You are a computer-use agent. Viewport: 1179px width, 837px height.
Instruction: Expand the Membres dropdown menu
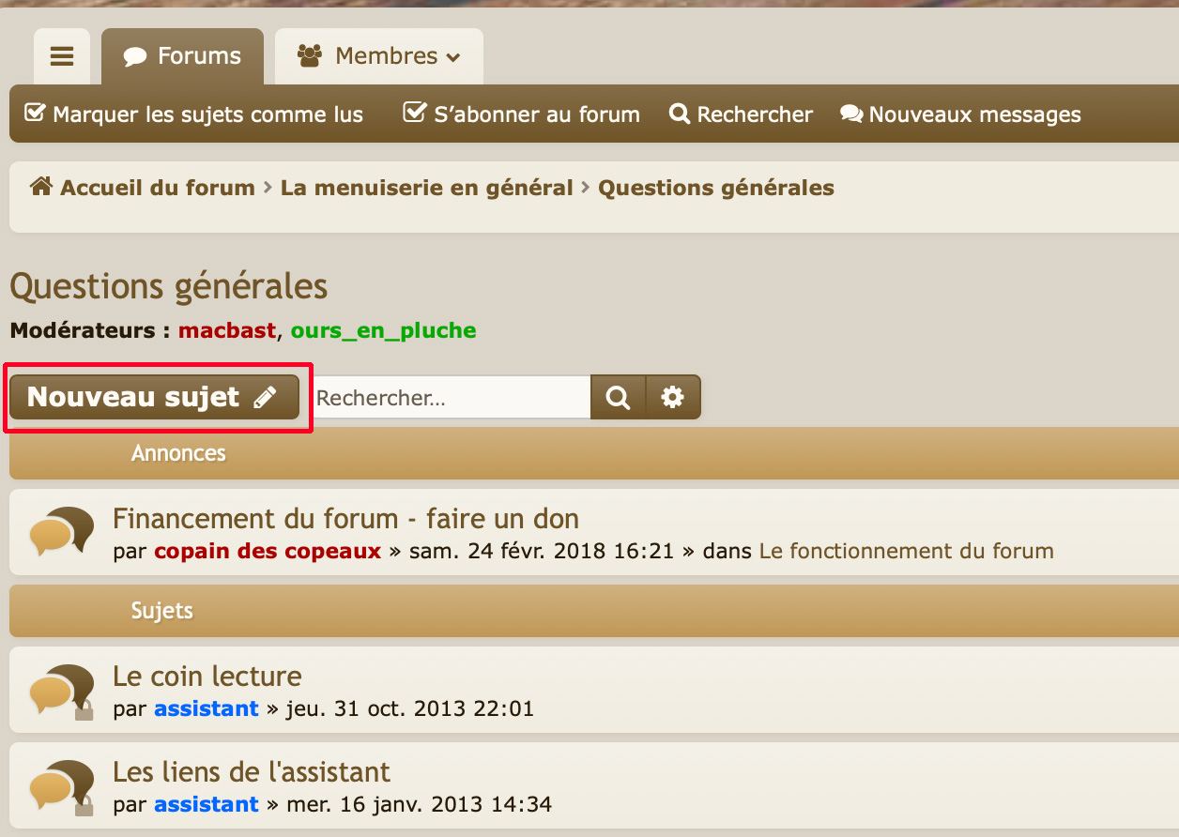(379, 56)
